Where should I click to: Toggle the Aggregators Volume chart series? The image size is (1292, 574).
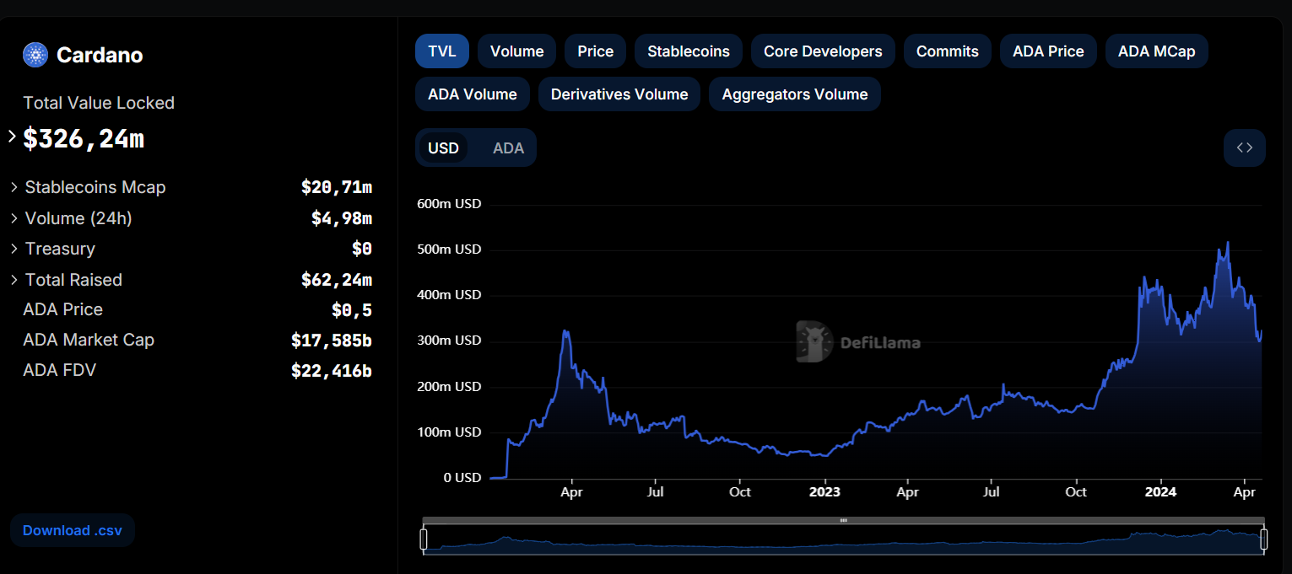coord(795,94)
